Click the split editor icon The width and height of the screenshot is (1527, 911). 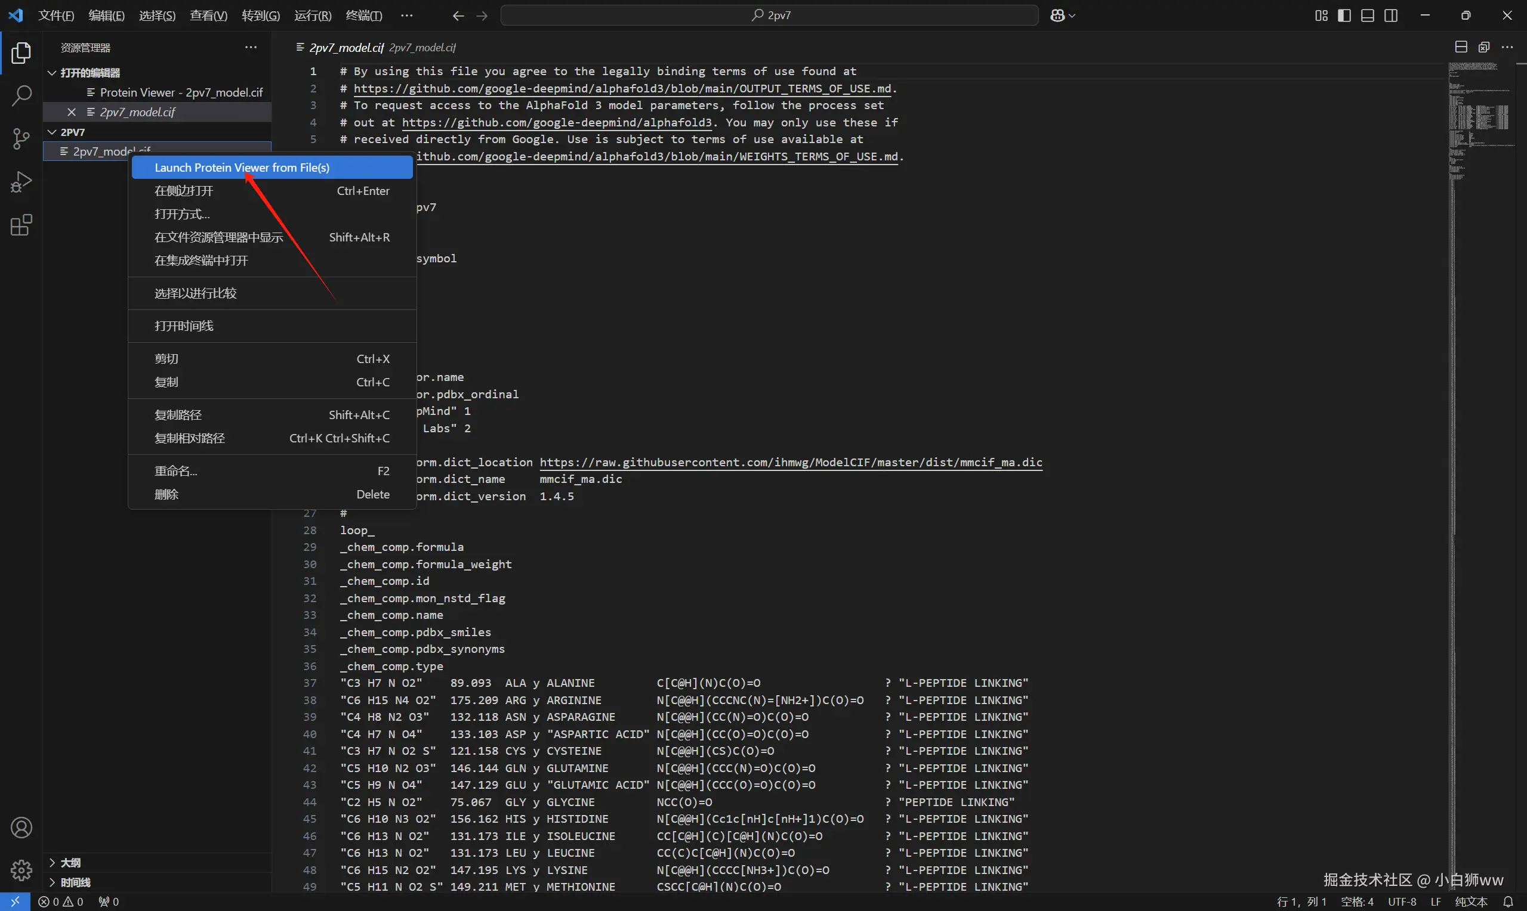pos(1461,47)
